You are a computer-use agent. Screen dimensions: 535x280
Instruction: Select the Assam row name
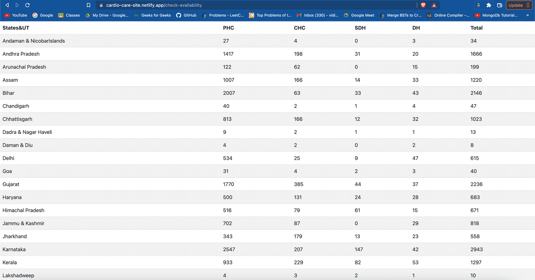(10, 80)
